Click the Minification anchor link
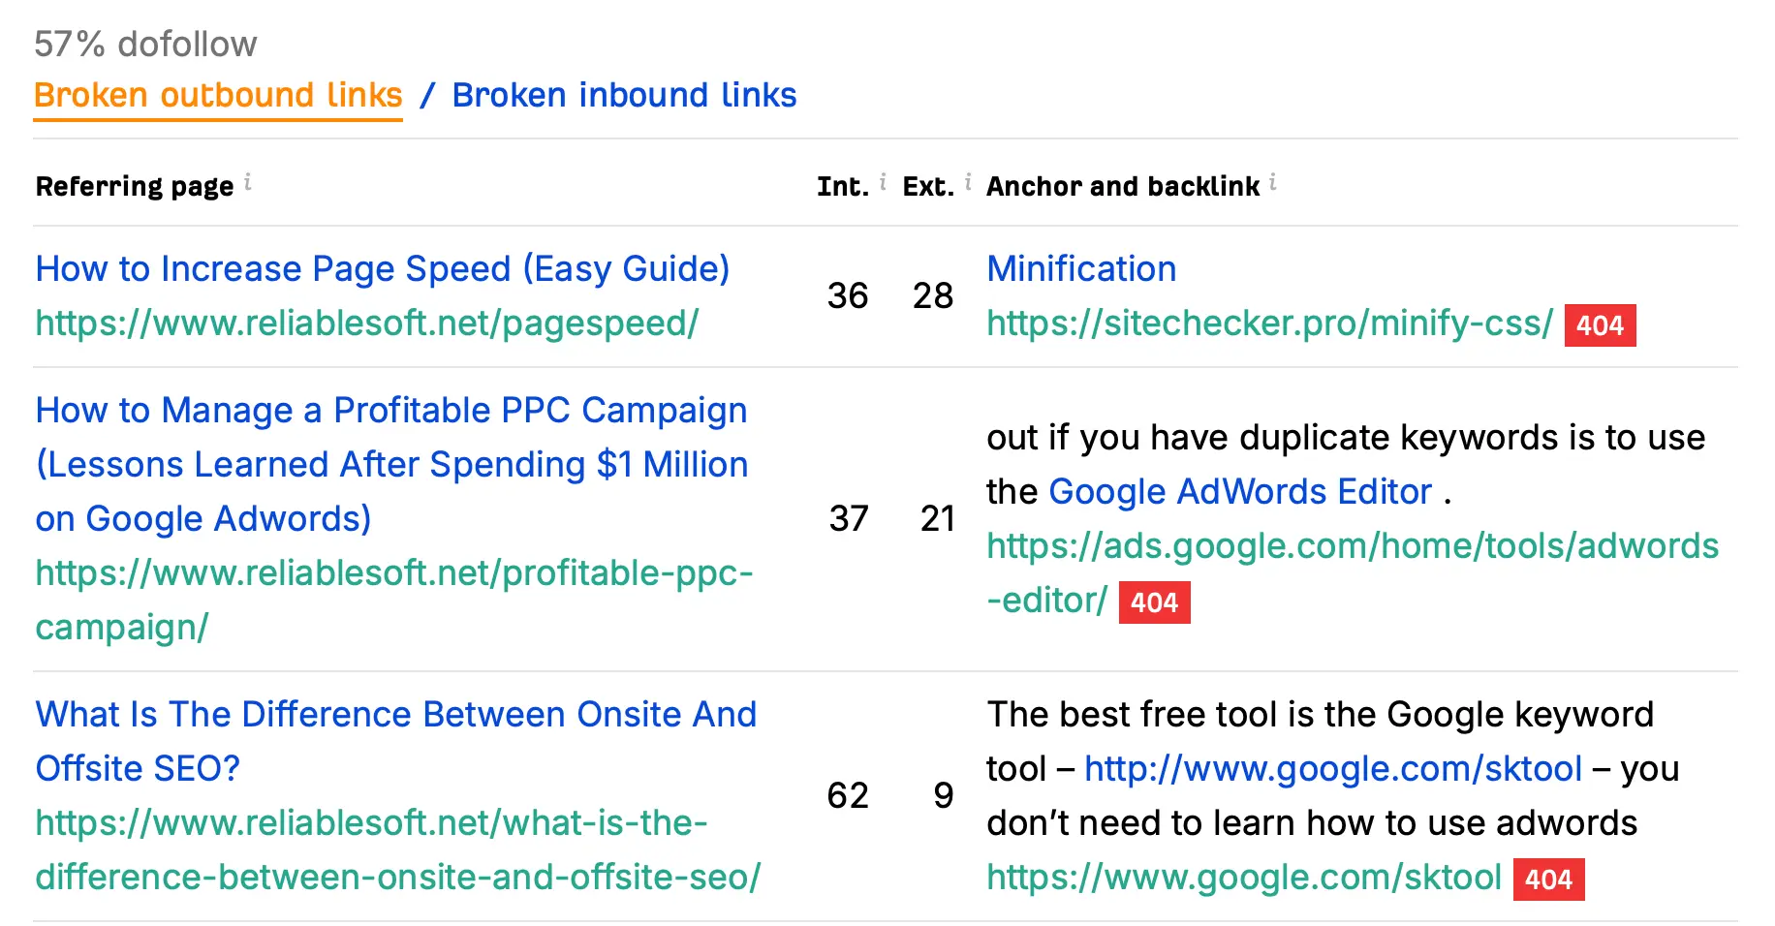The width and height of the screenshot is (1775, 926). tap(1081, 269)
